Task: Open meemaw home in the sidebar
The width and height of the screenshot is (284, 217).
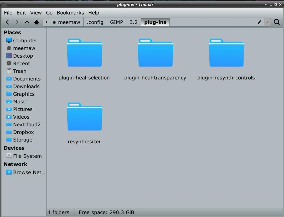Action: pos(24,48)
